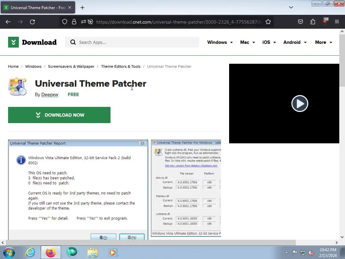Open a new tab with the plus button
This screenshot has height=259, width=345.
tap(82, 8)
